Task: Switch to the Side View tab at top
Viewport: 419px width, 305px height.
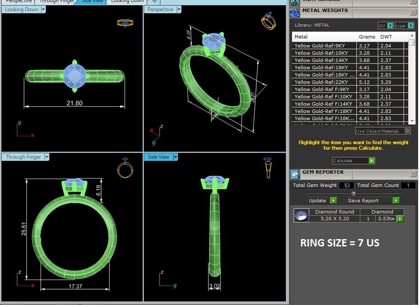Action: (x=92, y=2)
